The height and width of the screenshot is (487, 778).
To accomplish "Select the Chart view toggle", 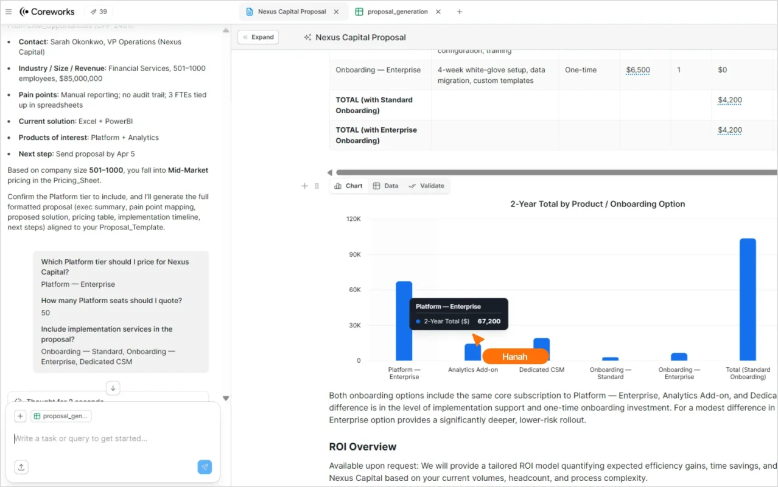I will click(349, 186).
